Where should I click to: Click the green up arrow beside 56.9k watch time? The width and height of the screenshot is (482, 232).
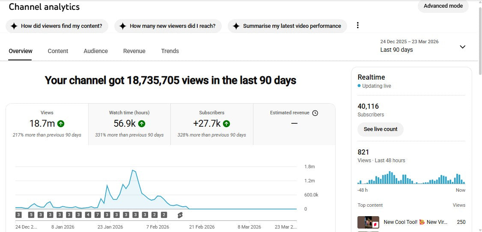142,124
